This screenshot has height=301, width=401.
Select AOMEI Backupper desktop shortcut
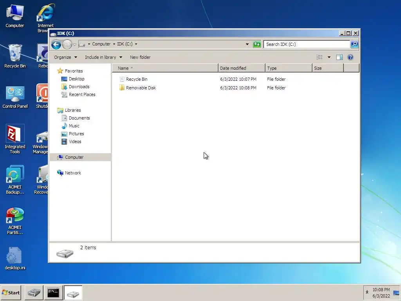15,180
